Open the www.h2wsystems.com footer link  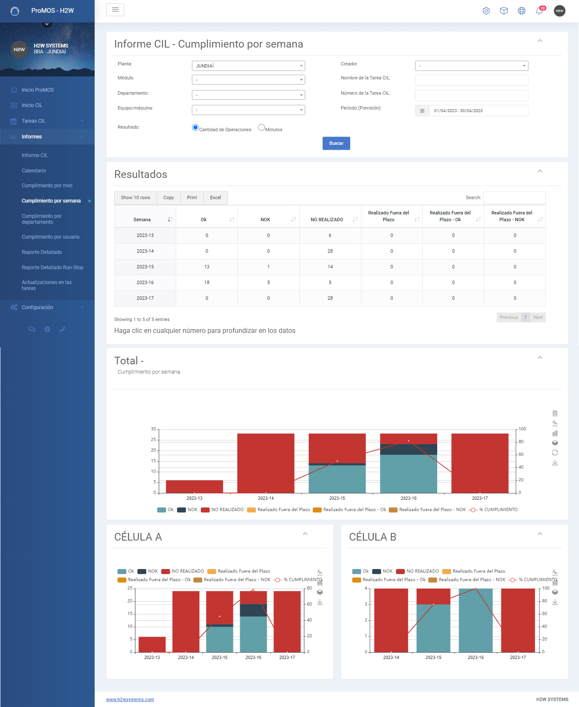coord(130,699)
